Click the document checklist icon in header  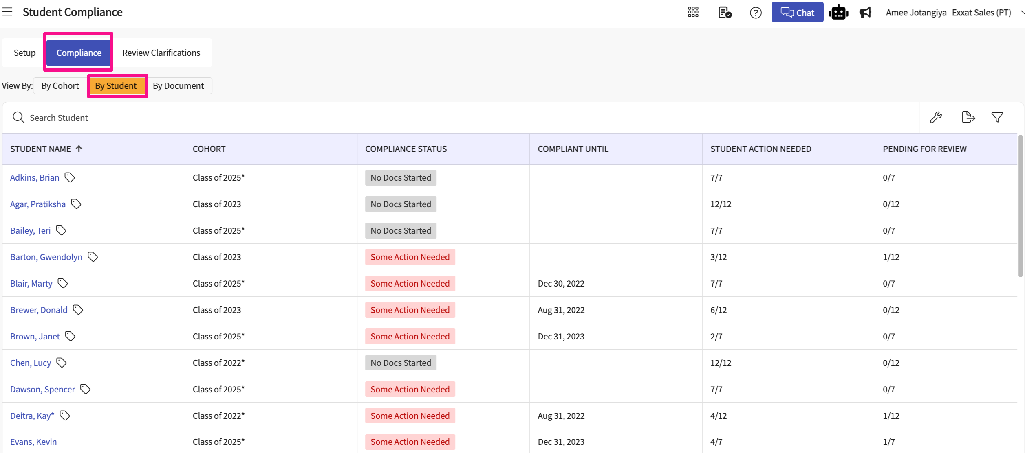point(724,13)
